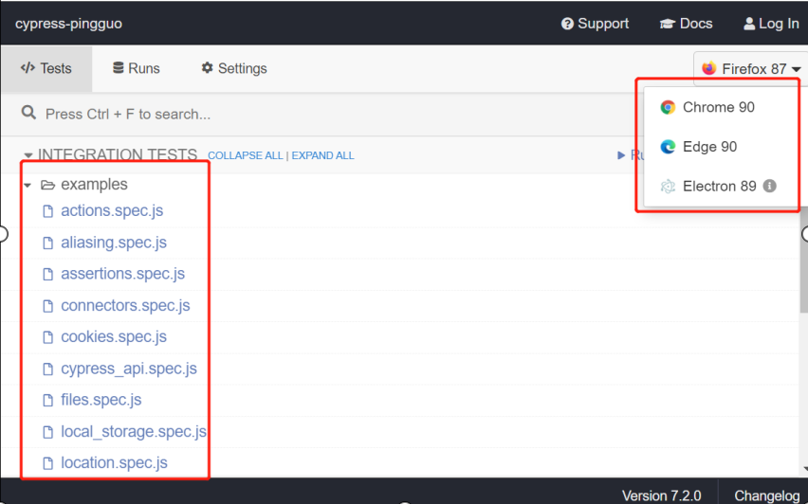Screen dimensions: 808x504
Task: Switch to the Runs tab
Action: pos(136,68)
